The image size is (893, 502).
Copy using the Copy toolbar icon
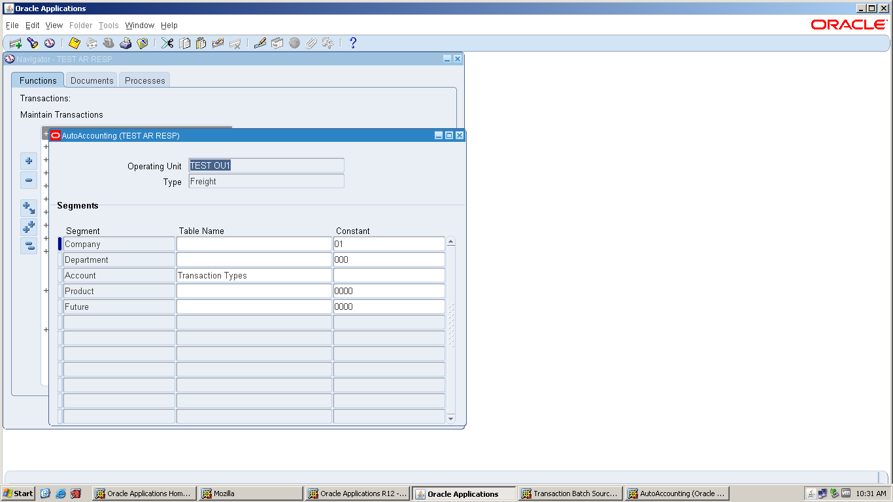pyautogui.click(x=184, y=43)
